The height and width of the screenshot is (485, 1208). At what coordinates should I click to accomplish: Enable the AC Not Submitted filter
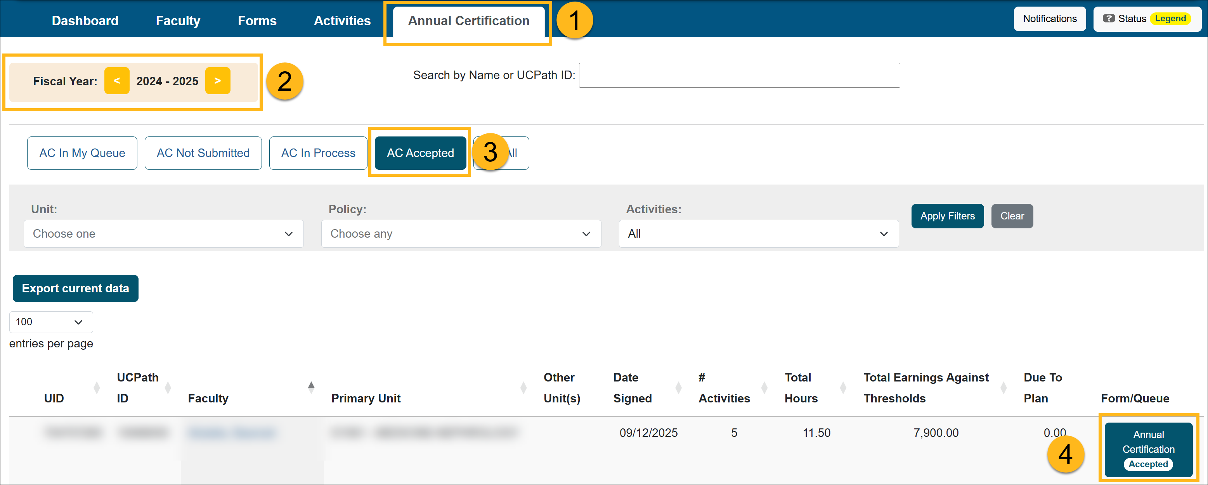203,153
